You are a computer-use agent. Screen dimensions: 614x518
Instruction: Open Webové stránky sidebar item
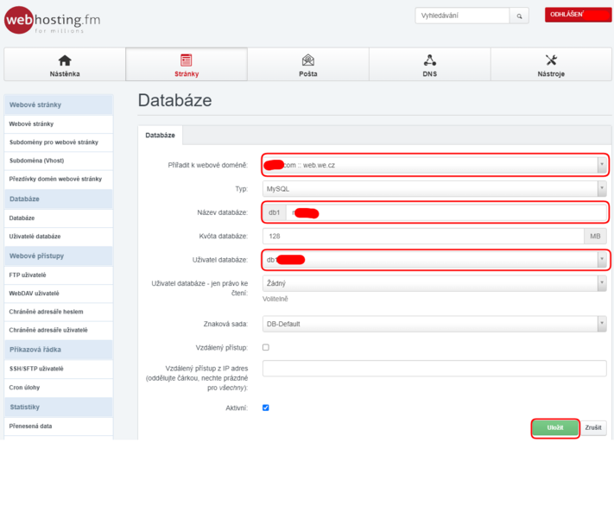click(x=59, y=123)
